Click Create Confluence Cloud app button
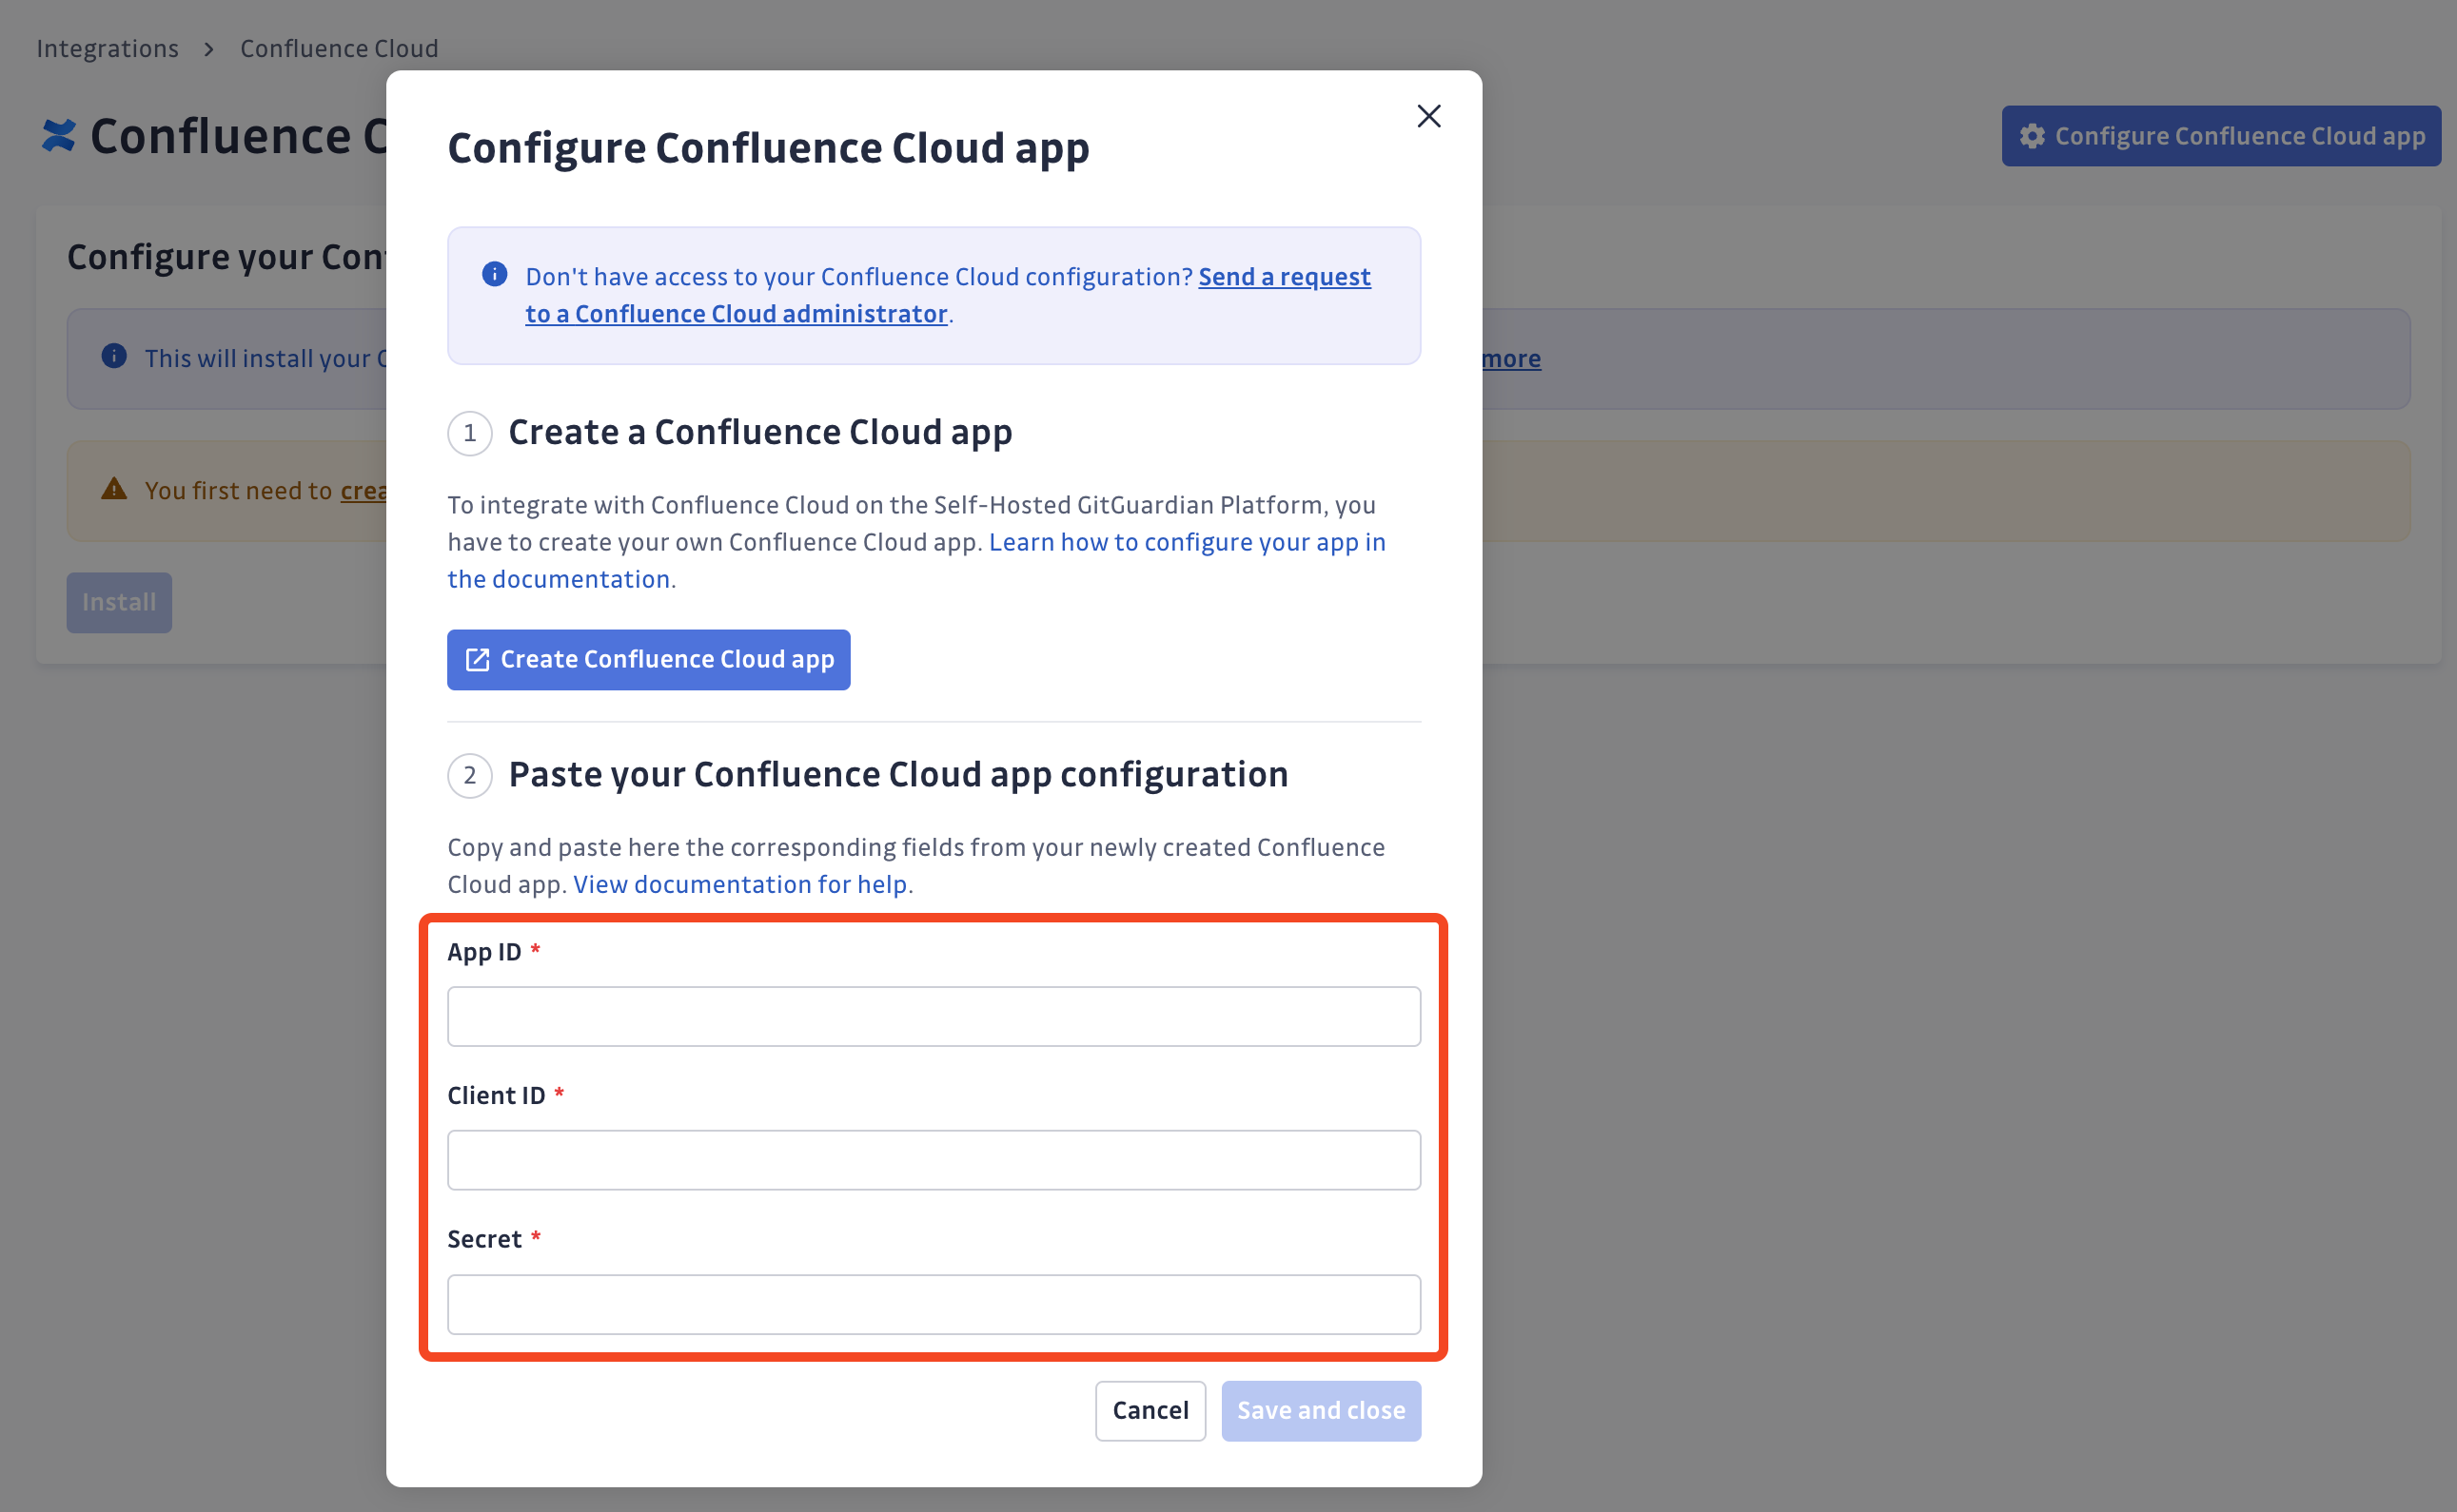 (x=648, y=660)
